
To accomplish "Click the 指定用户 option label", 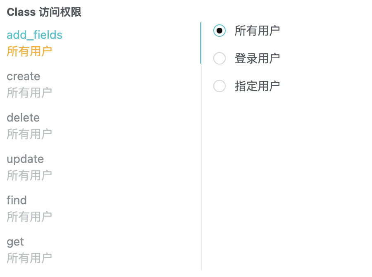I will tap(256, 86).
